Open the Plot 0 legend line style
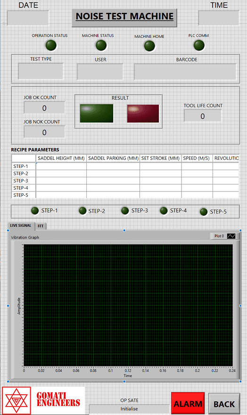Screen dimensions: 247x415 point(231,236)
